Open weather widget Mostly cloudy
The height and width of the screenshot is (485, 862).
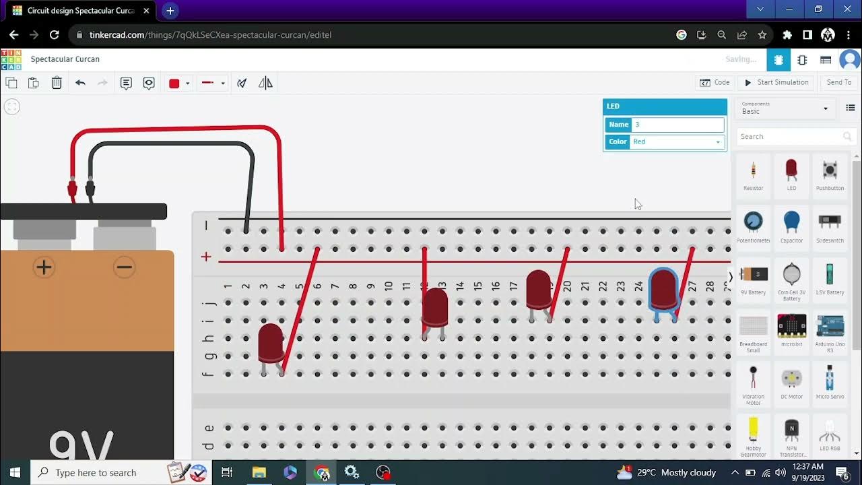(x=667, y=472)
